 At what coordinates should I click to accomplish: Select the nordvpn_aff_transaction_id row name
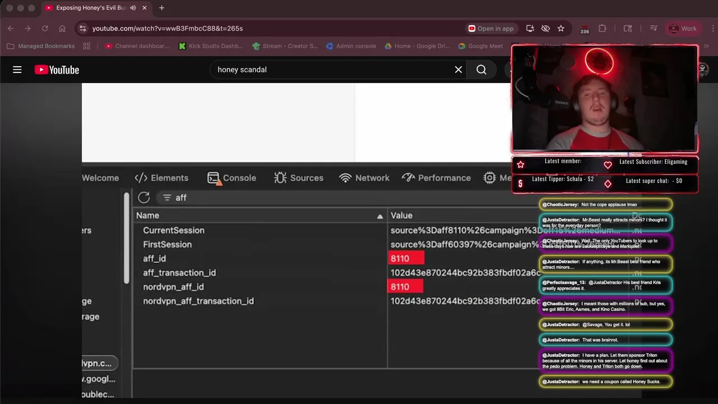[x=199, y=301]
